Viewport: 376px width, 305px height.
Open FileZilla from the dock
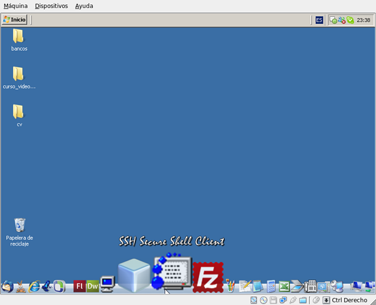coord(208,277)
